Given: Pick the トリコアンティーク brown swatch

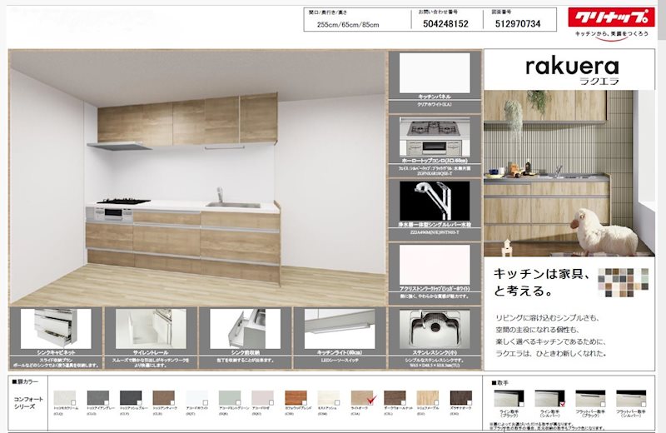Looking at the screenshot, I should click(x=163, y=398).
